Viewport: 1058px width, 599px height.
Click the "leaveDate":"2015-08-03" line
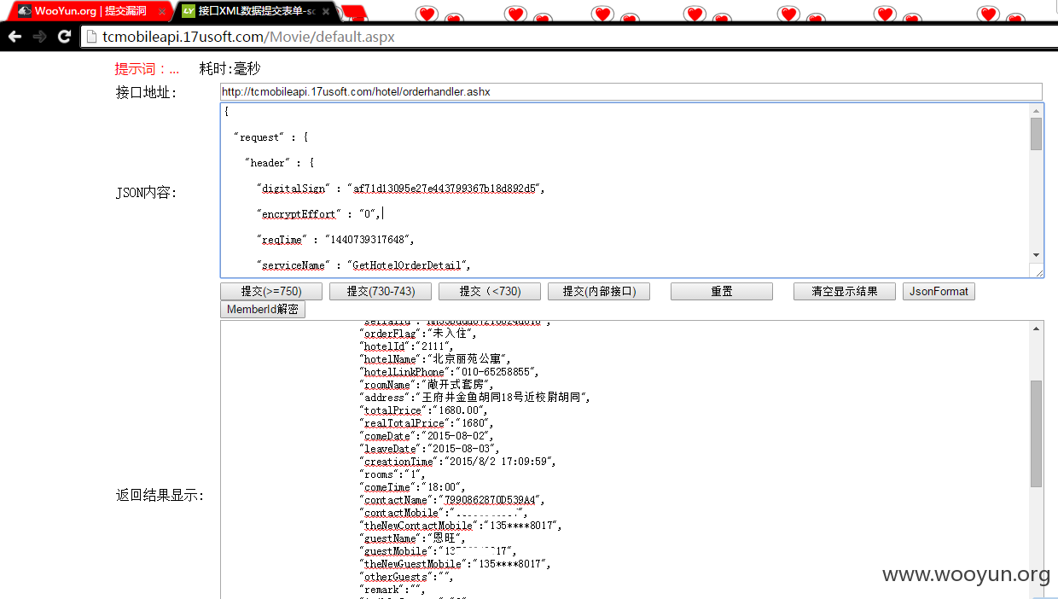coord(429,449)
